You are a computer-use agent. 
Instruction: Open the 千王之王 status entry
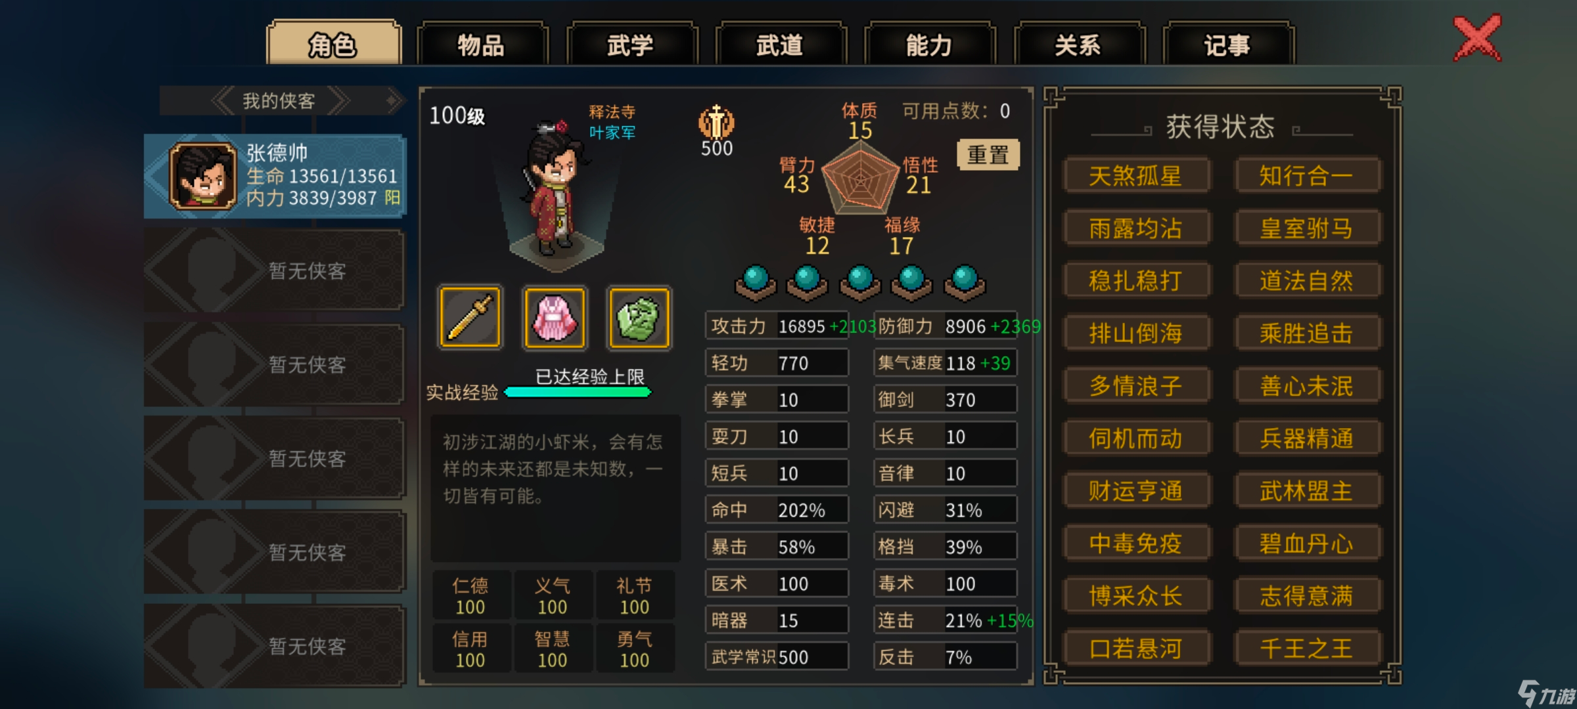click(1307, 649)
